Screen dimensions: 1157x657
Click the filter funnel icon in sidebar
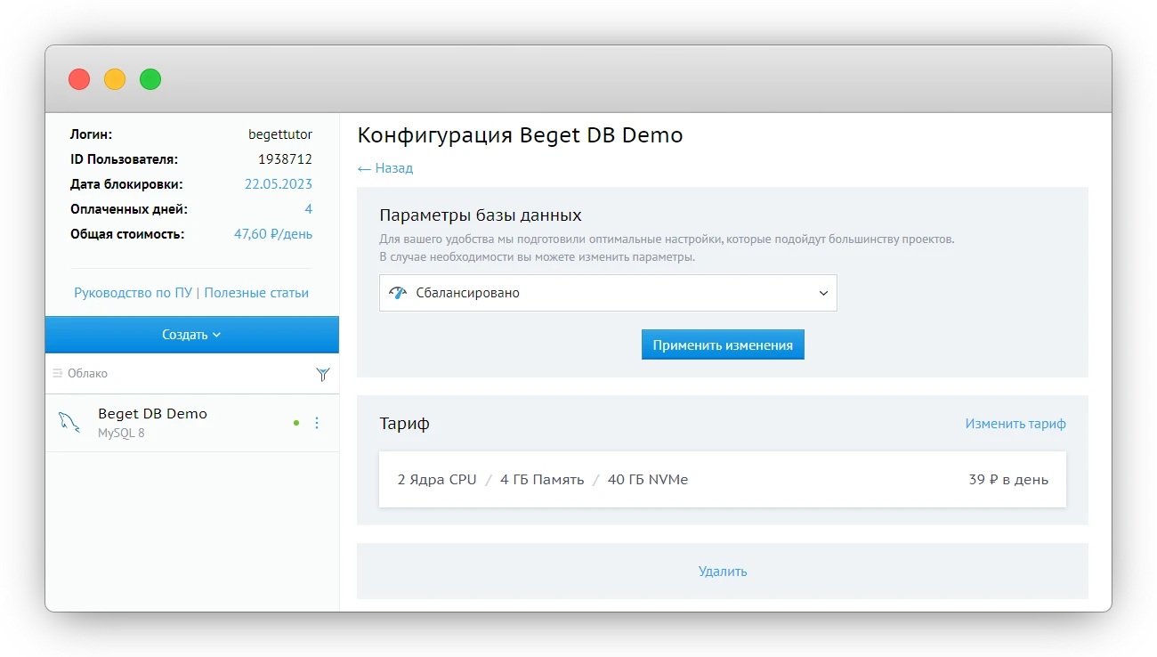pyautogui.click(x=323, y=375)
